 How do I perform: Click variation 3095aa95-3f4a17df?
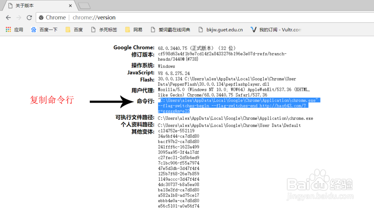click(178, 152)
